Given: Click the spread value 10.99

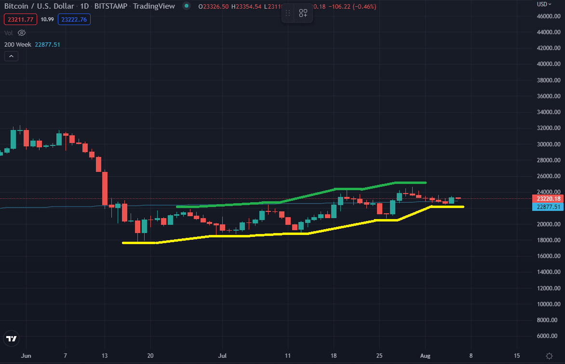Looking at the screenshot, I should tap(47, 19).
